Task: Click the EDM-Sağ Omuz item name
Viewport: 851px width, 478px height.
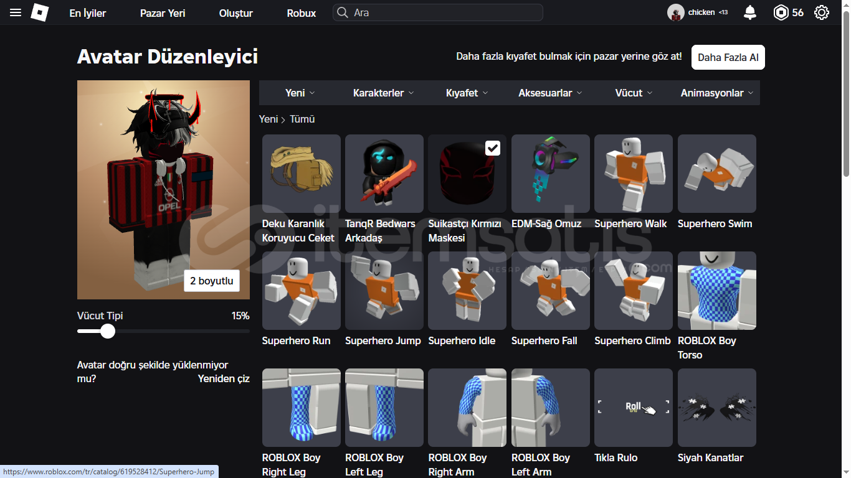Action: click(546, 223)
